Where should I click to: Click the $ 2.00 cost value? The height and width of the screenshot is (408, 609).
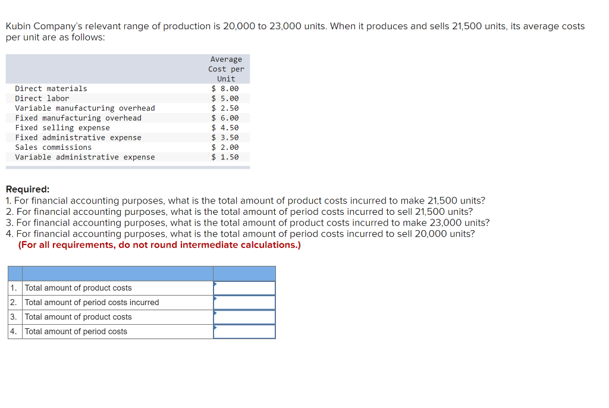(225, 147)
